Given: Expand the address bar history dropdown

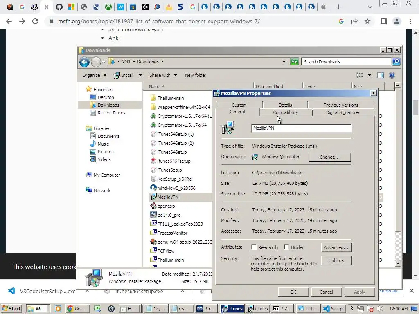Looking at the screenshot, I should pos(284,62).
